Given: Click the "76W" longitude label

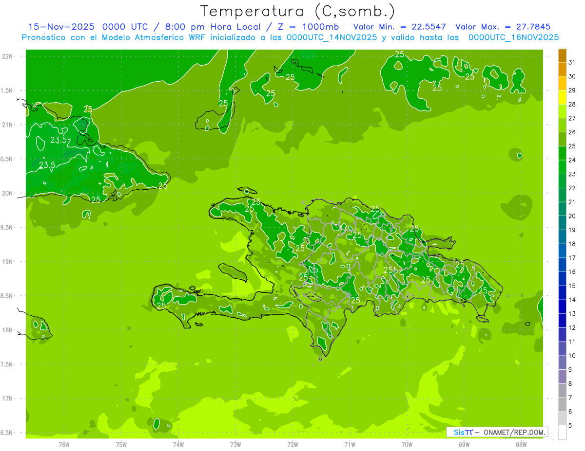Looking at the screenshot, I should click(x=64, y=445).
